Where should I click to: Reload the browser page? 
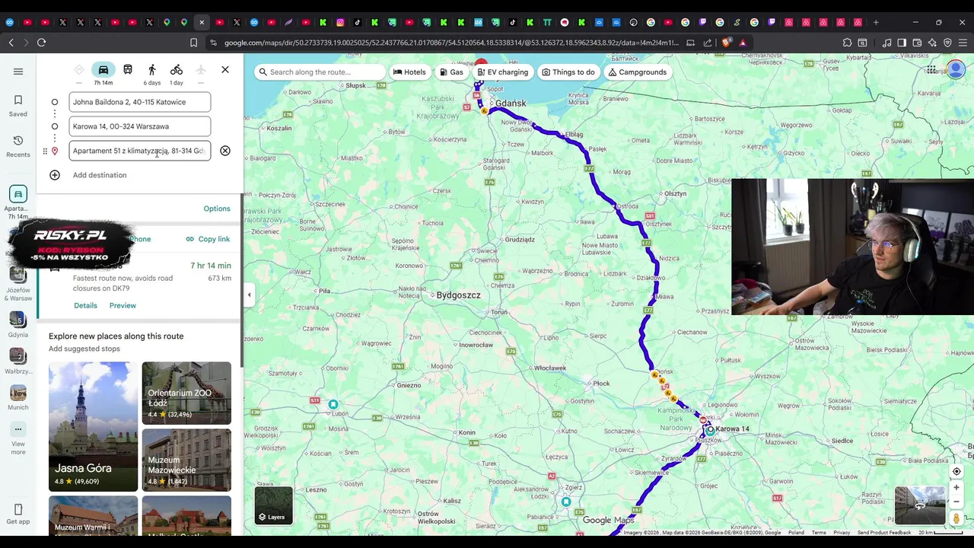tap(41, 43)
